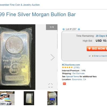
Task: Go to next lot using right arrow
Action: tap(79, 29)
